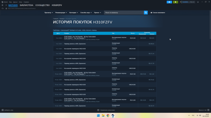Open the Steam logo menu

5,2
